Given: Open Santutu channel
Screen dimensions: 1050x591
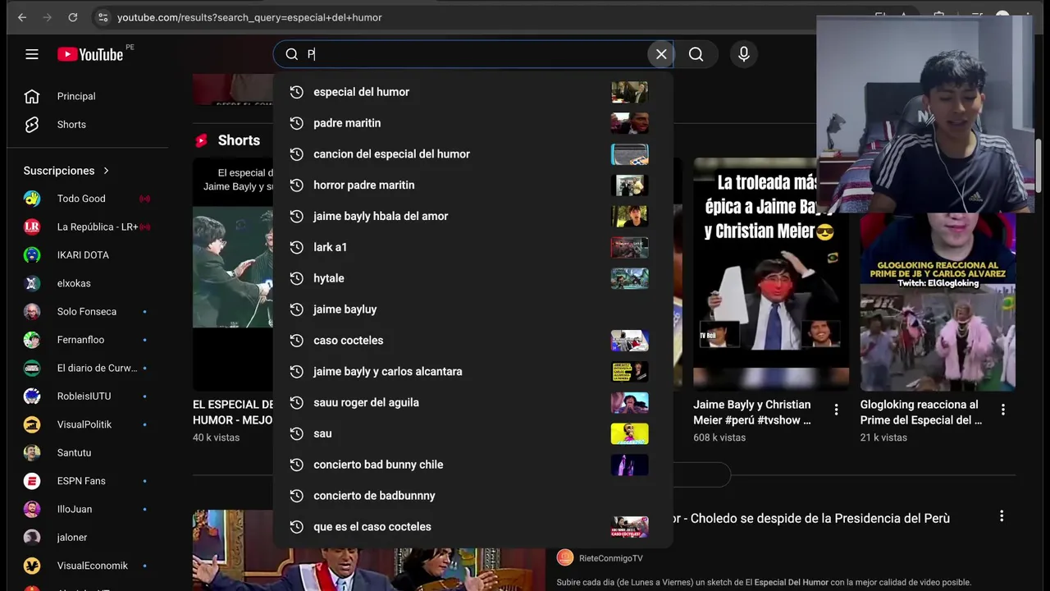Looking at the screenshot, I should coord(88,453).
